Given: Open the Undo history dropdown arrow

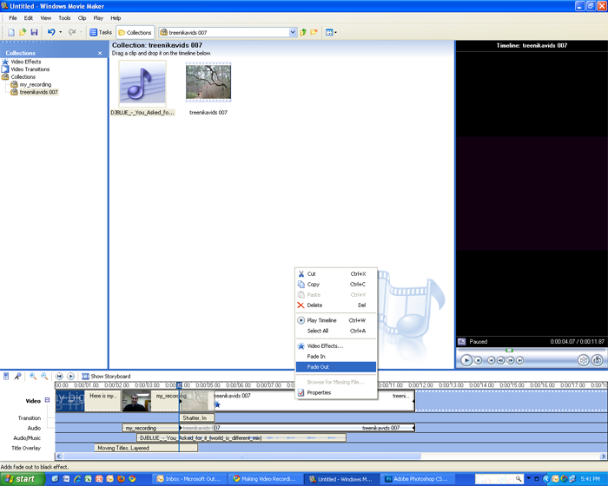Looking at the screenshot, I should tap(61, 32).
